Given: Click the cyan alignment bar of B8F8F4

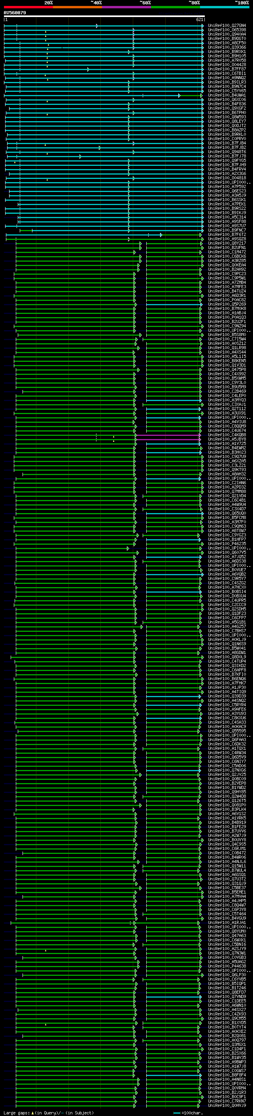Looking at the screenshot, I should tap(174, 1075).
